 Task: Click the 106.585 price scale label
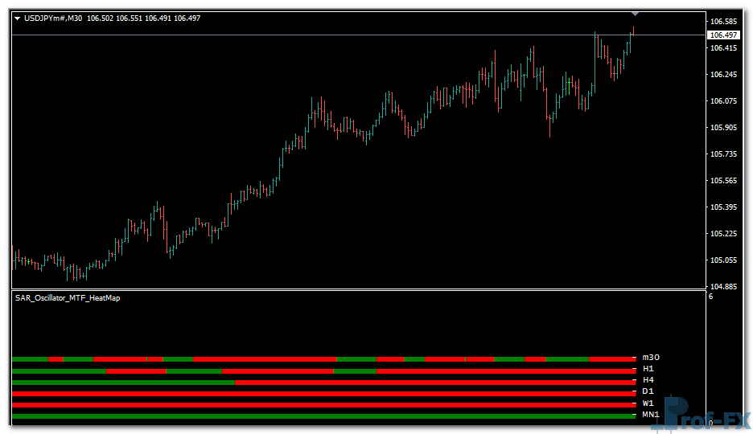724,22
